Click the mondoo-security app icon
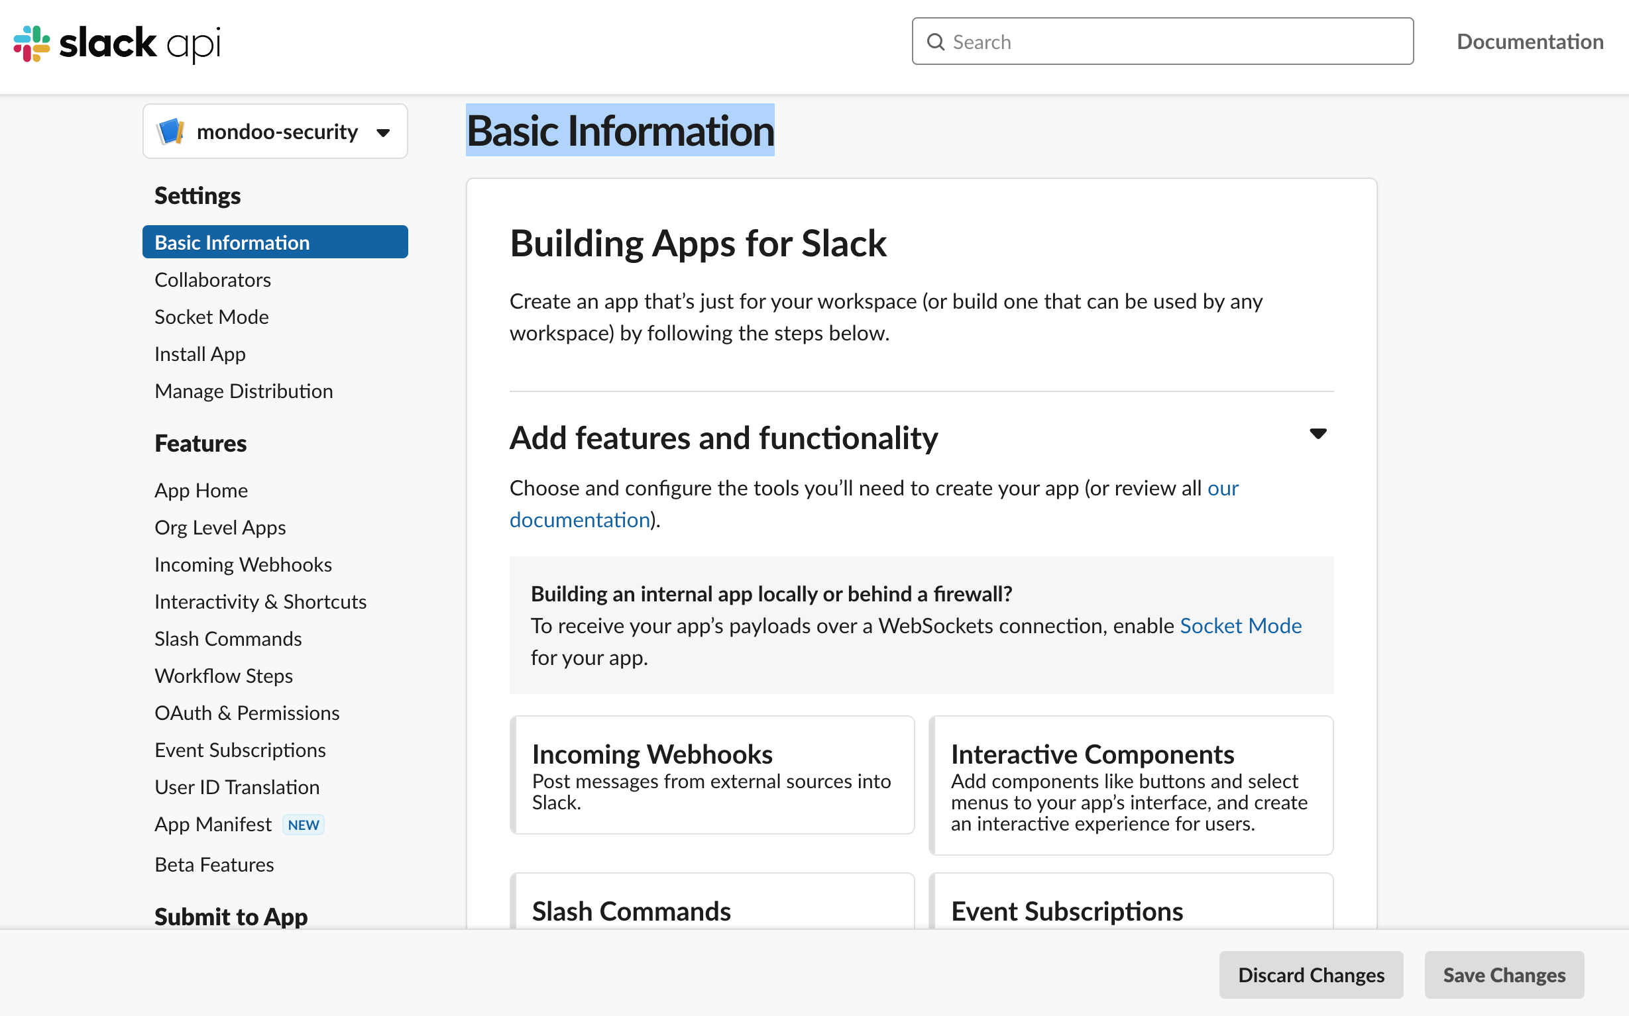Viewport: 1629px width, 1016px height. click(x=171, y=132)
